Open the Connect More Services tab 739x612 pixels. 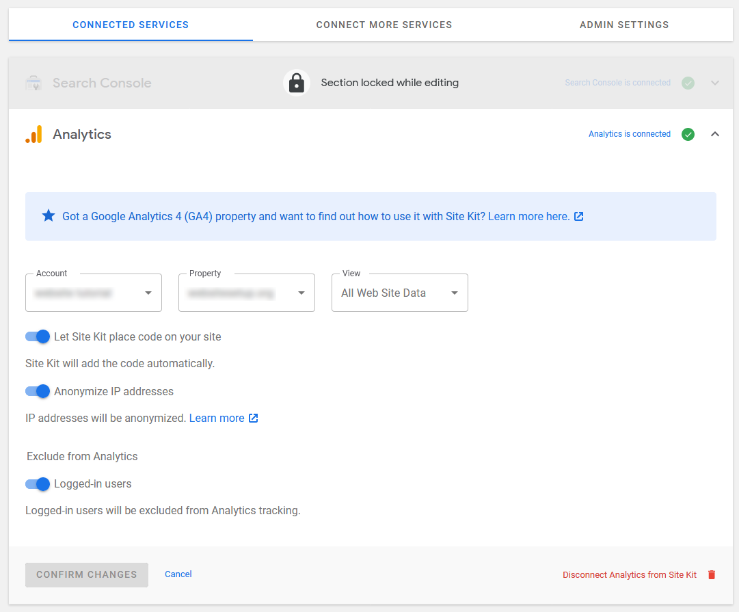point(384,25)
